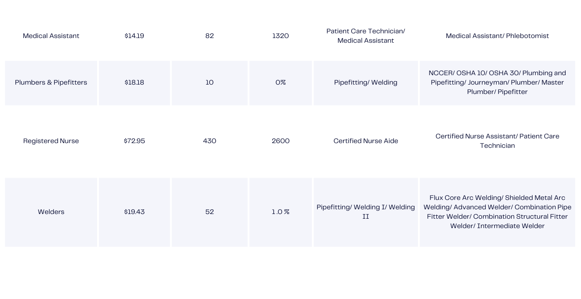Select the $14.19 wage cell
Viewport: 581px width, 299px height.
134,36
